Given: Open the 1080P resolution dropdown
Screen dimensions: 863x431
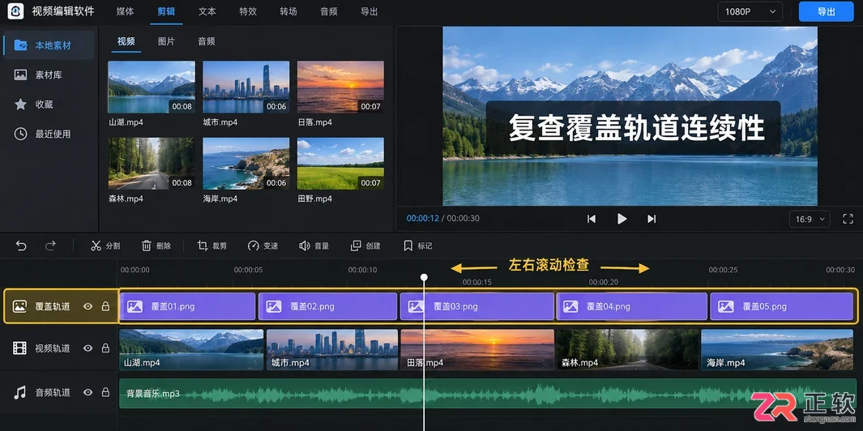Looking at the screenshot, I should (750, 11).
